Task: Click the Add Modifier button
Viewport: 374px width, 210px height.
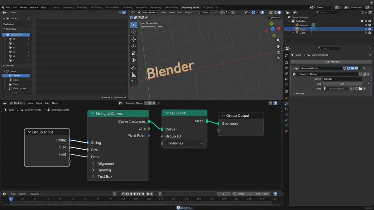Action: [332, 62]
